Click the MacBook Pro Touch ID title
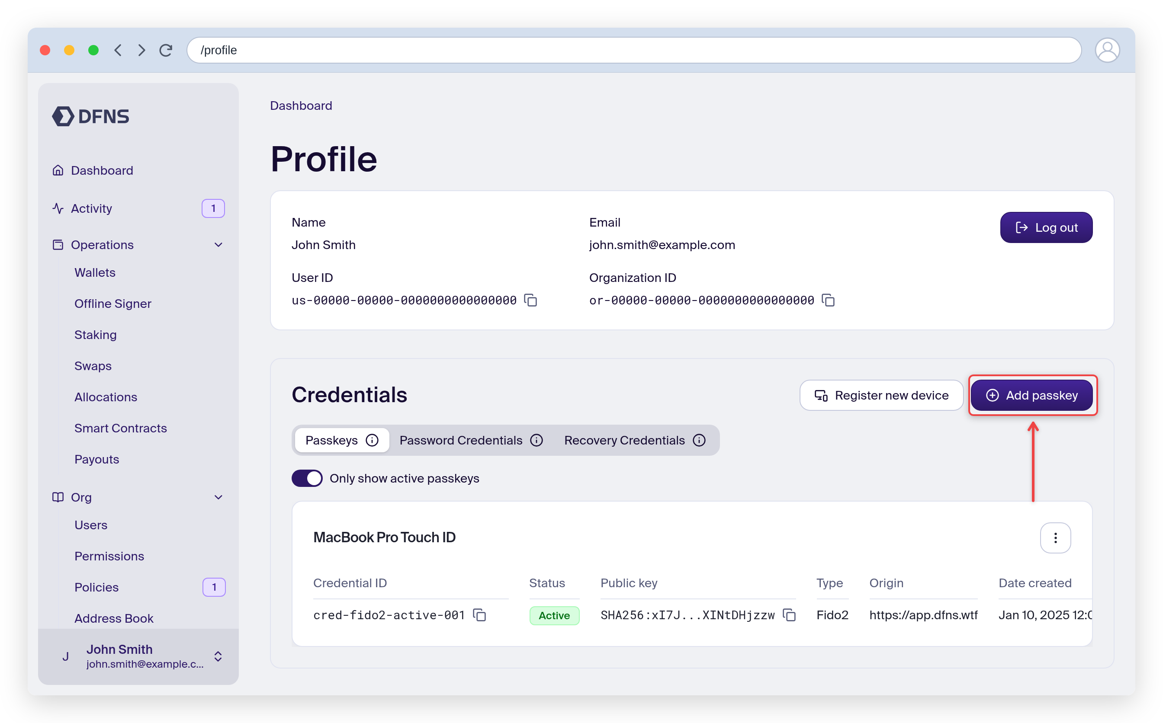This screenshot has width=1163, height=723. tap(384, 537)
